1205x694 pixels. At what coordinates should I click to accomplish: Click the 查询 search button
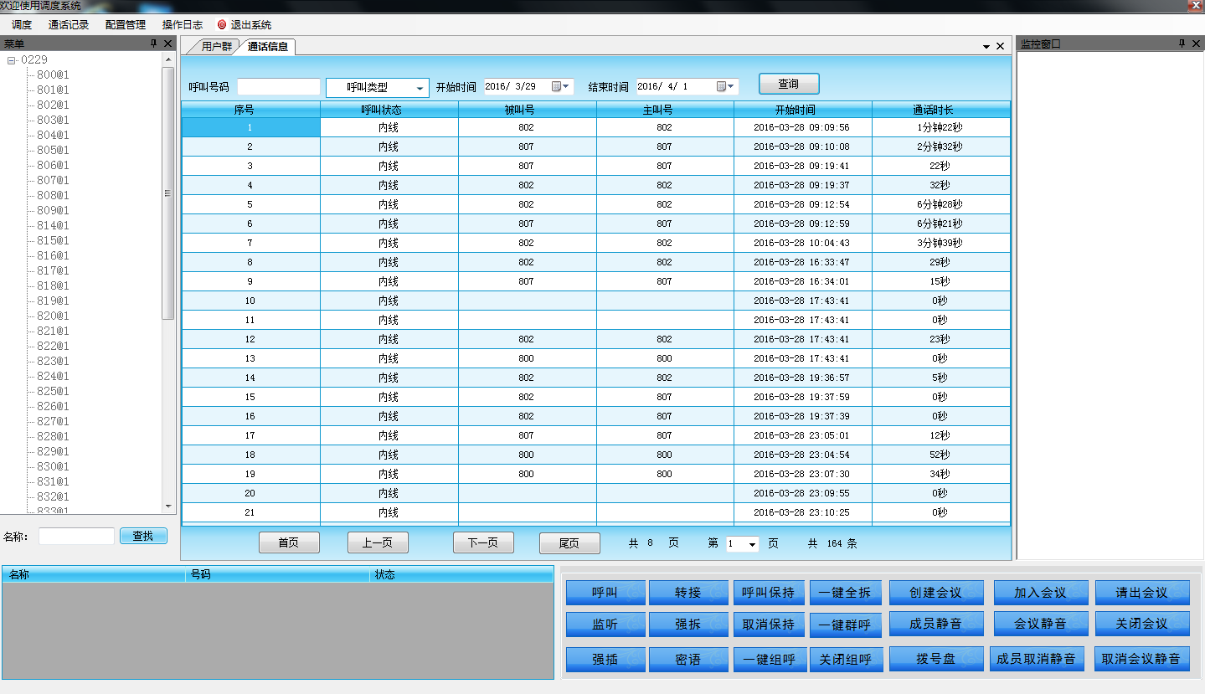click(788, 85)
